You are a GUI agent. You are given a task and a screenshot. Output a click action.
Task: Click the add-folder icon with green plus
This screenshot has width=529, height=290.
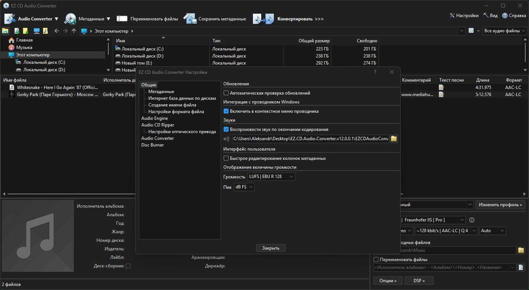[x=25, y=31]
